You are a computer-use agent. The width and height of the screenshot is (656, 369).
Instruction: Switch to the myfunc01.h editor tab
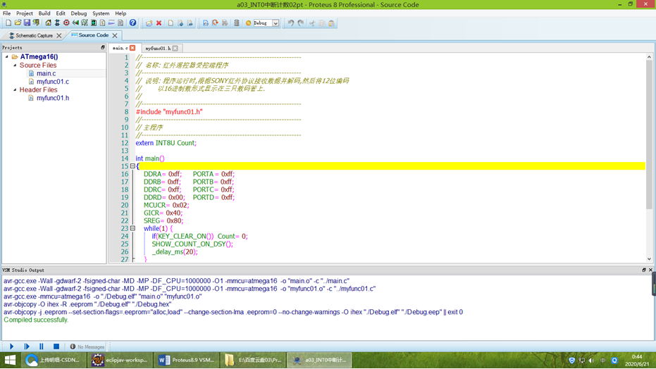(x=158, y=48)
